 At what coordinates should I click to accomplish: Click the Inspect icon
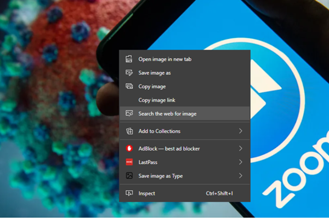tap(129, 193)
